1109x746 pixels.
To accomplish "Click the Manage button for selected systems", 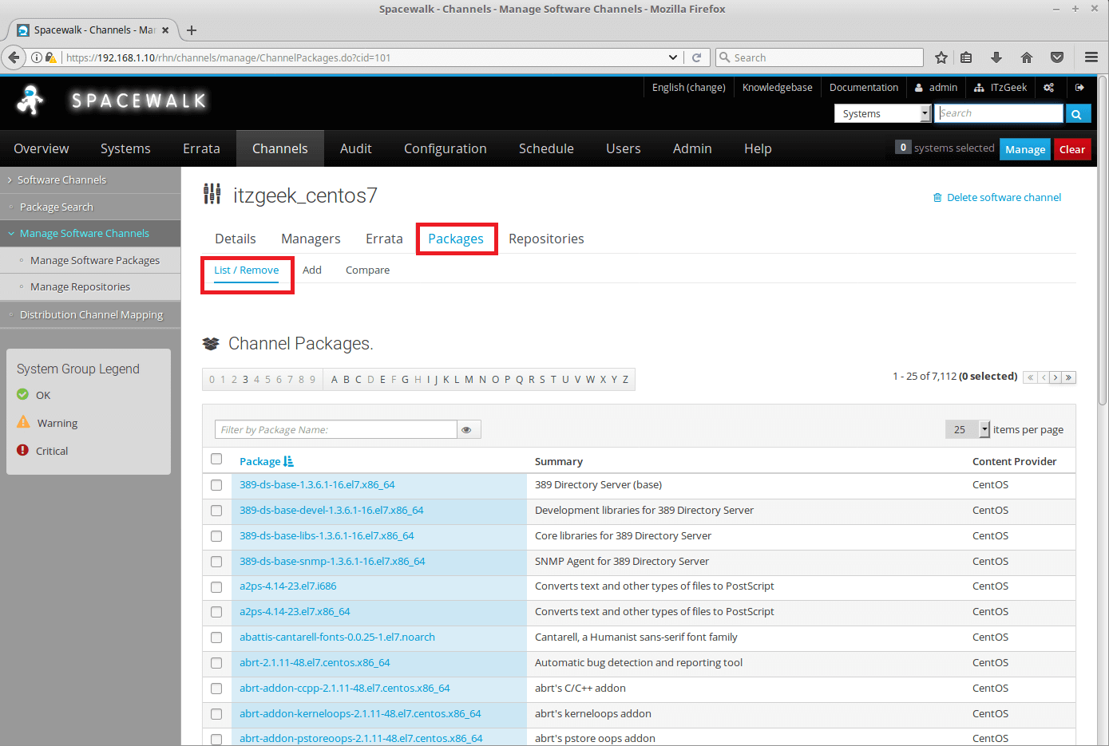I will coord(1024,148).
